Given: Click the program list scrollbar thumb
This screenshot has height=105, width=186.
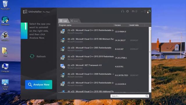Looking at the screenshot, I should [150, 52].
